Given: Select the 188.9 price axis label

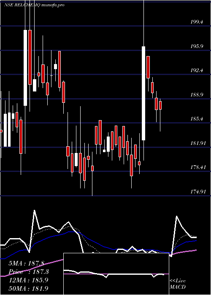Looking at the screenshot, I should (197, 95).
